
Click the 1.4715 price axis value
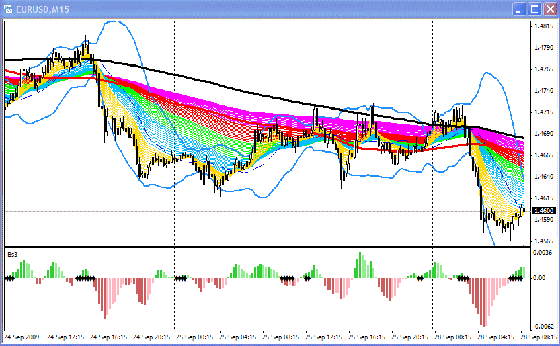(544, 112)
